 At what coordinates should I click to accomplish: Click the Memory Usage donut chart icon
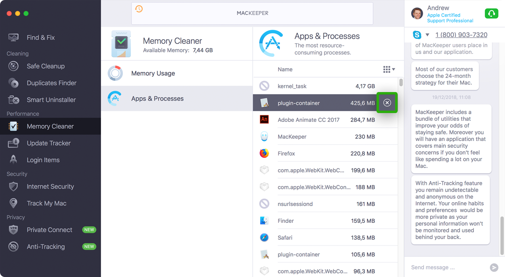pyautogui.click(x=115, y=73)
